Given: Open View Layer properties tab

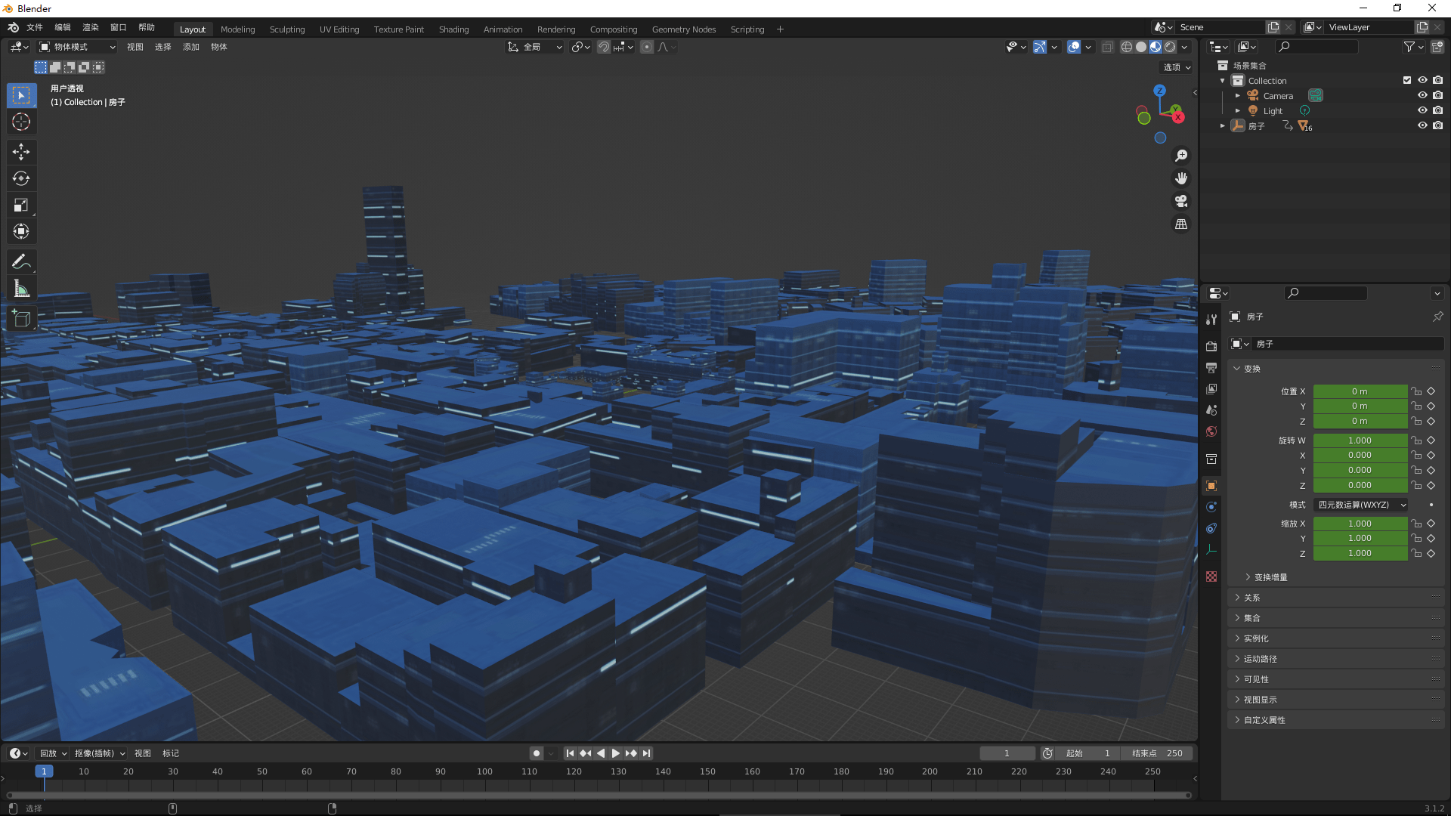Looking at the screenshot, I should tap(1211, 388).
